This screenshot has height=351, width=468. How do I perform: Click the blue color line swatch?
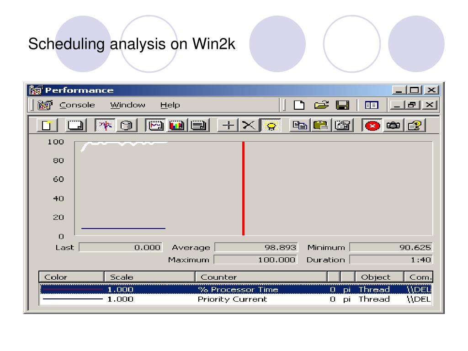[x=73, y=299]
